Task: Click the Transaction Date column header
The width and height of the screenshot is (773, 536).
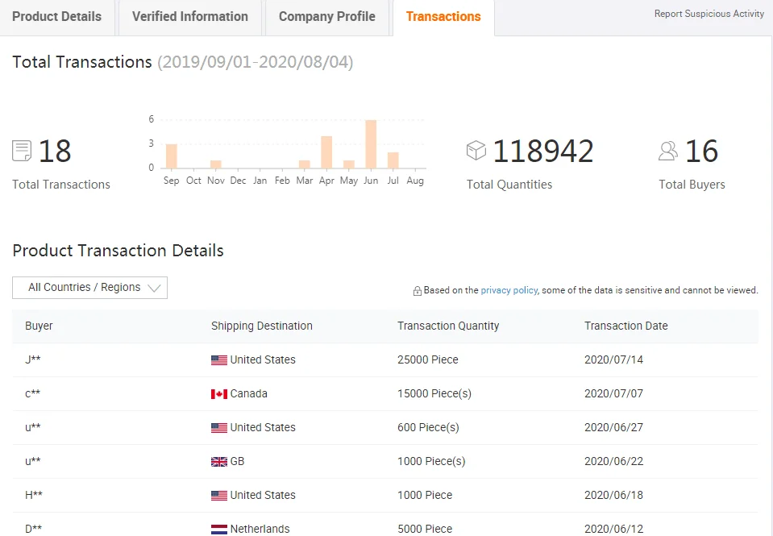Action: [x=625, y=326]
